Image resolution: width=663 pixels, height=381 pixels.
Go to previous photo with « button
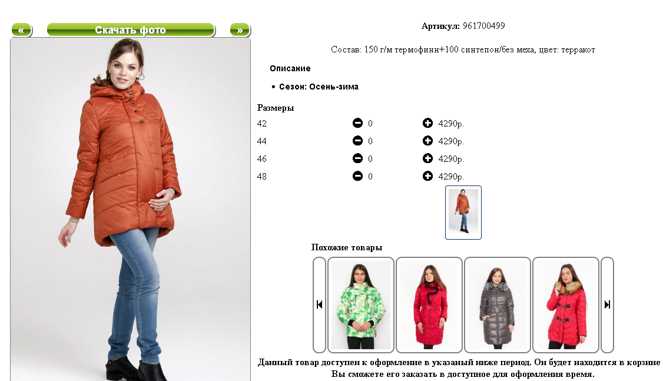pyautogui.click(x=22, y=30)
